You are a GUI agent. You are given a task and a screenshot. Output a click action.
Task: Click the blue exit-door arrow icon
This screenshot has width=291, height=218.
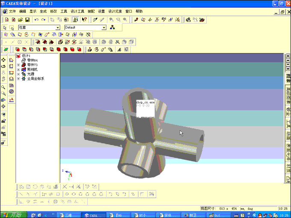pos(61,35)
